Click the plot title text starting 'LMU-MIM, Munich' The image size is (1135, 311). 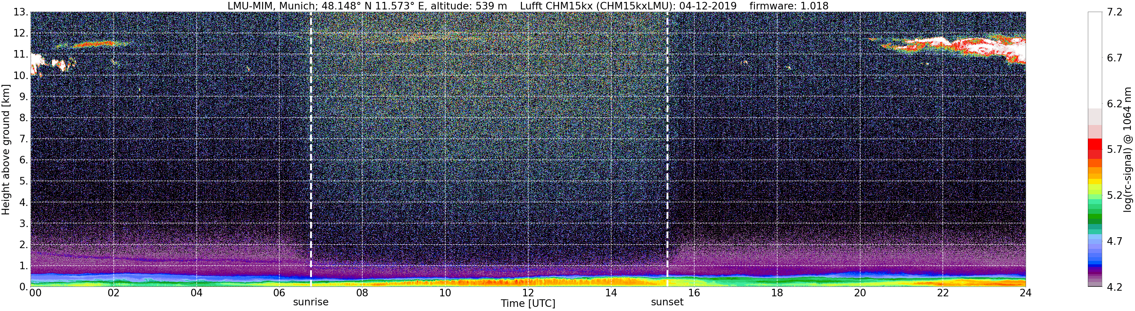(x=528, y=6)
